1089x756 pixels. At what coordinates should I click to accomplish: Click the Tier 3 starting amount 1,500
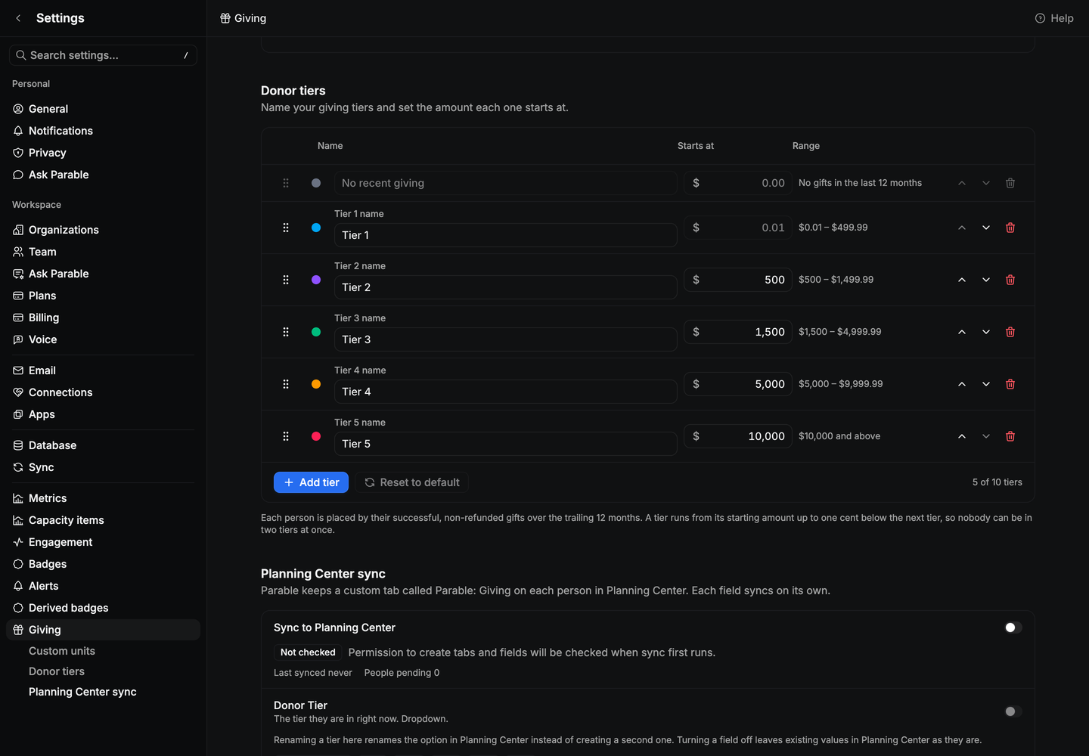coord(738,332)
